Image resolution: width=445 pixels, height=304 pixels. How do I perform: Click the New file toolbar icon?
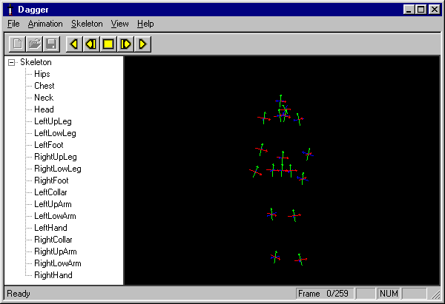[17, 44]
